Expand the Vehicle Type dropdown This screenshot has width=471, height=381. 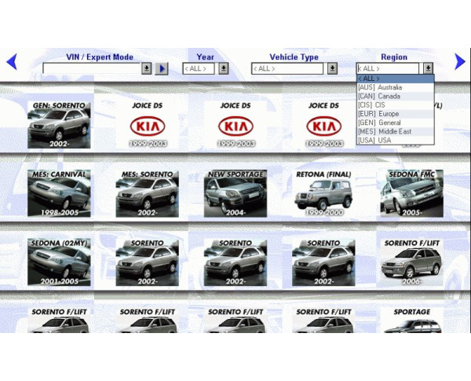[333, 69]
